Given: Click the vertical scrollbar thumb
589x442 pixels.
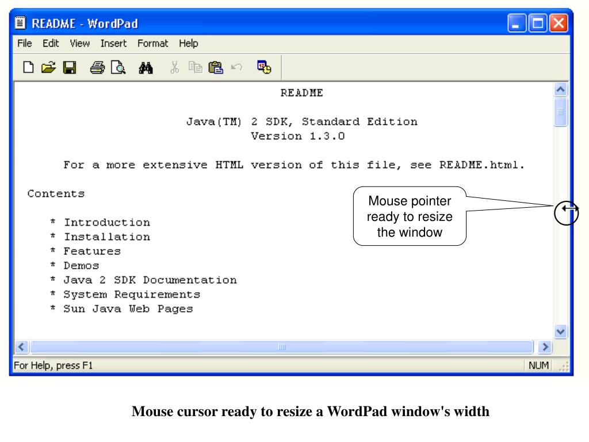Looking at the screenshot, I should 560,112.
